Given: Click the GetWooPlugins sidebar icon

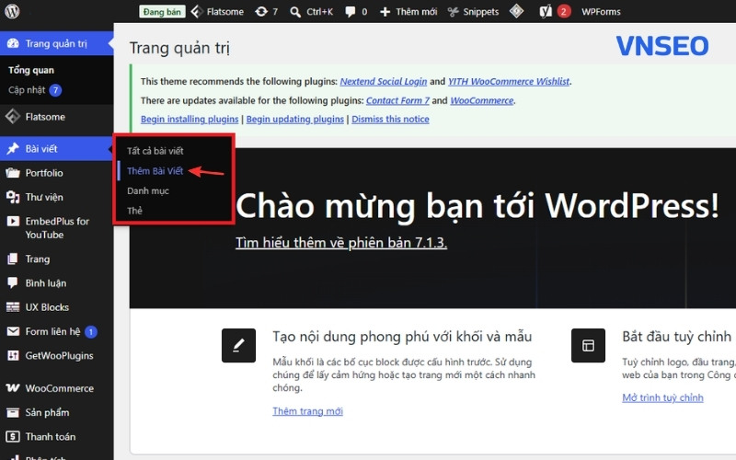Looking at the screenshot, I should click(x=13, y=355).
